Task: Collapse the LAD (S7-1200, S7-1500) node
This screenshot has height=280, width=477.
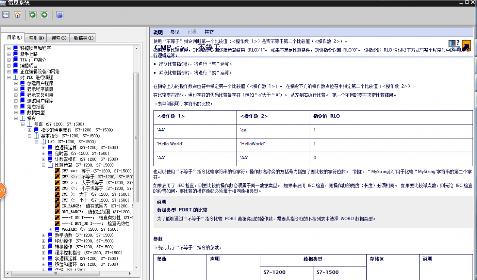Action: point(37,142)
